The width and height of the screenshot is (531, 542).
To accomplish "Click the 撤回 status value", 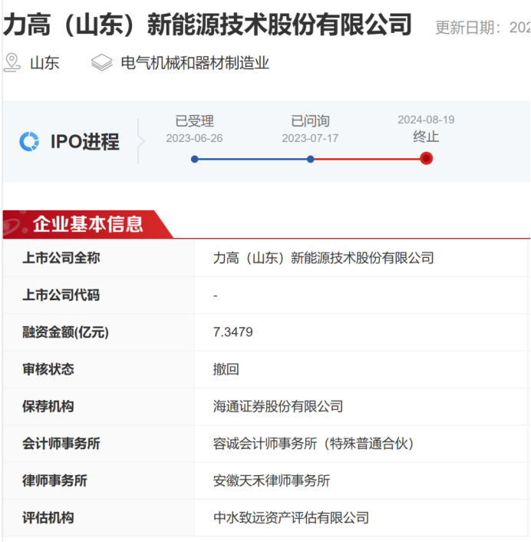I will point(226,369).
